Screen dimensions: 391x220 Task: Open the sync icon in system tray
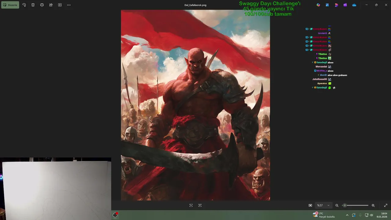(x=354, y=215)
